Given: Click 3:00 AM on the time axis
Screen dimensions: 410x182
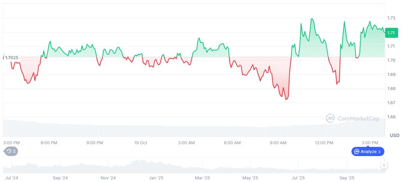Looking at the screenshot, I should (186, 143).
